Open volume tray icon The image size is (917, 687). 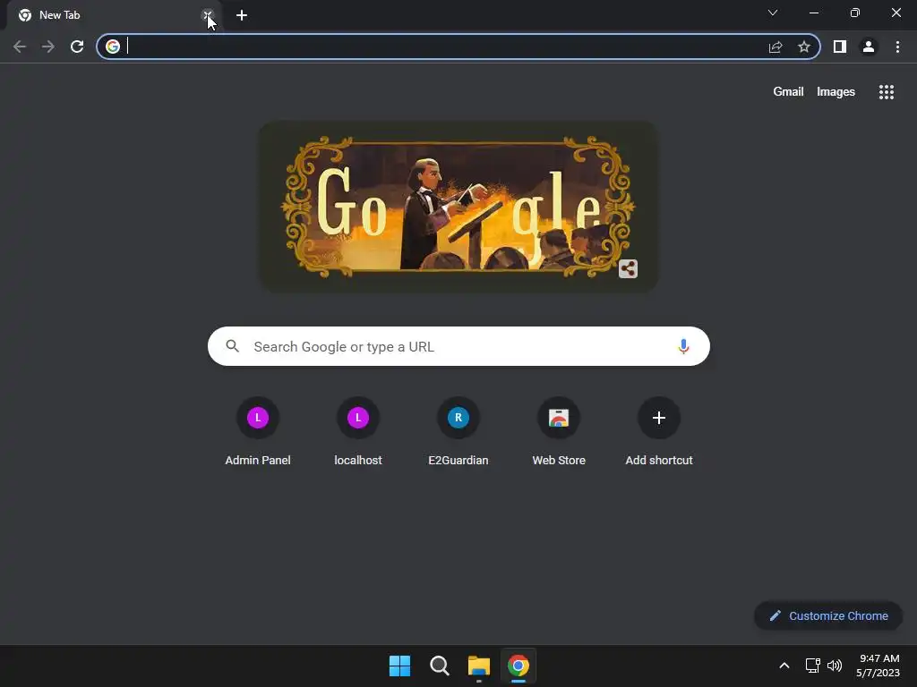tap(835, 666)
